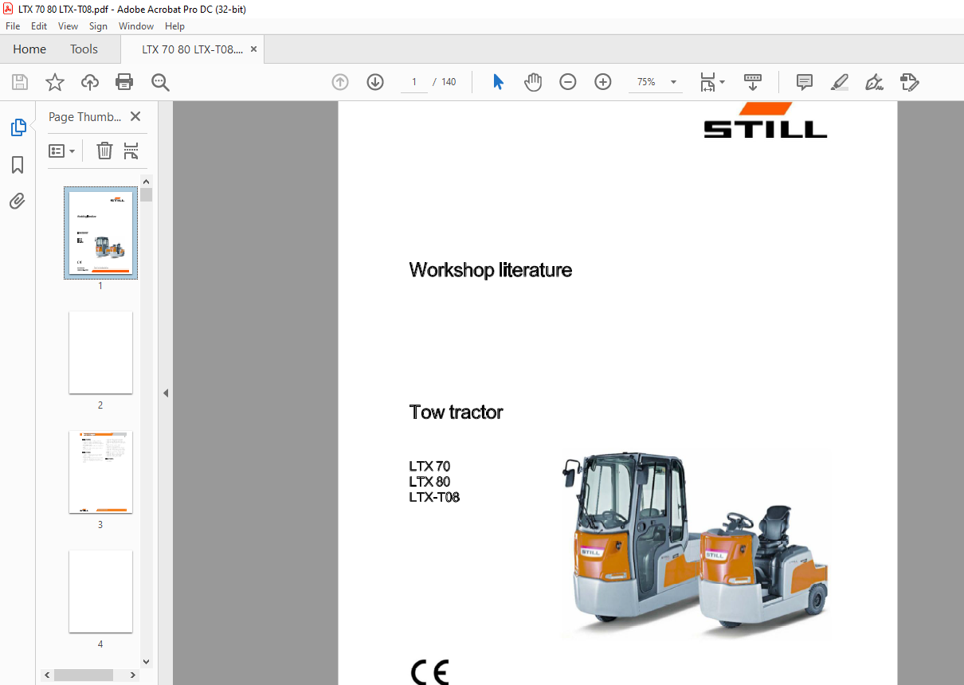
Task: Switch to the Home tab
Action: click(29, 49)
